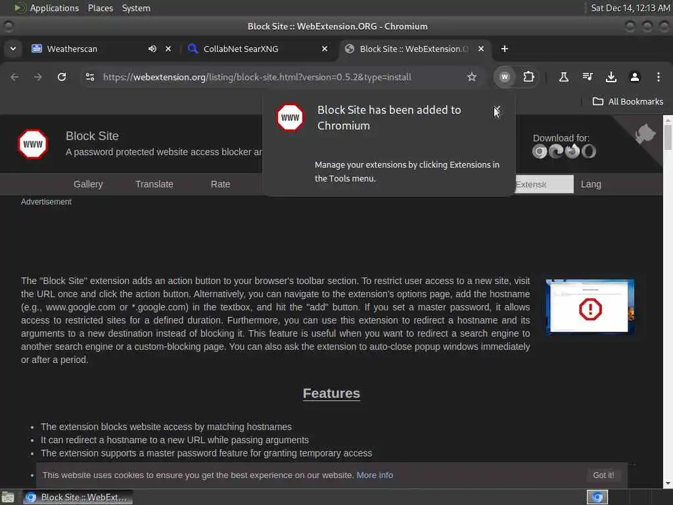Click the browser forward arrow
The image size is (673, 505).
click(x=37, y=77)
